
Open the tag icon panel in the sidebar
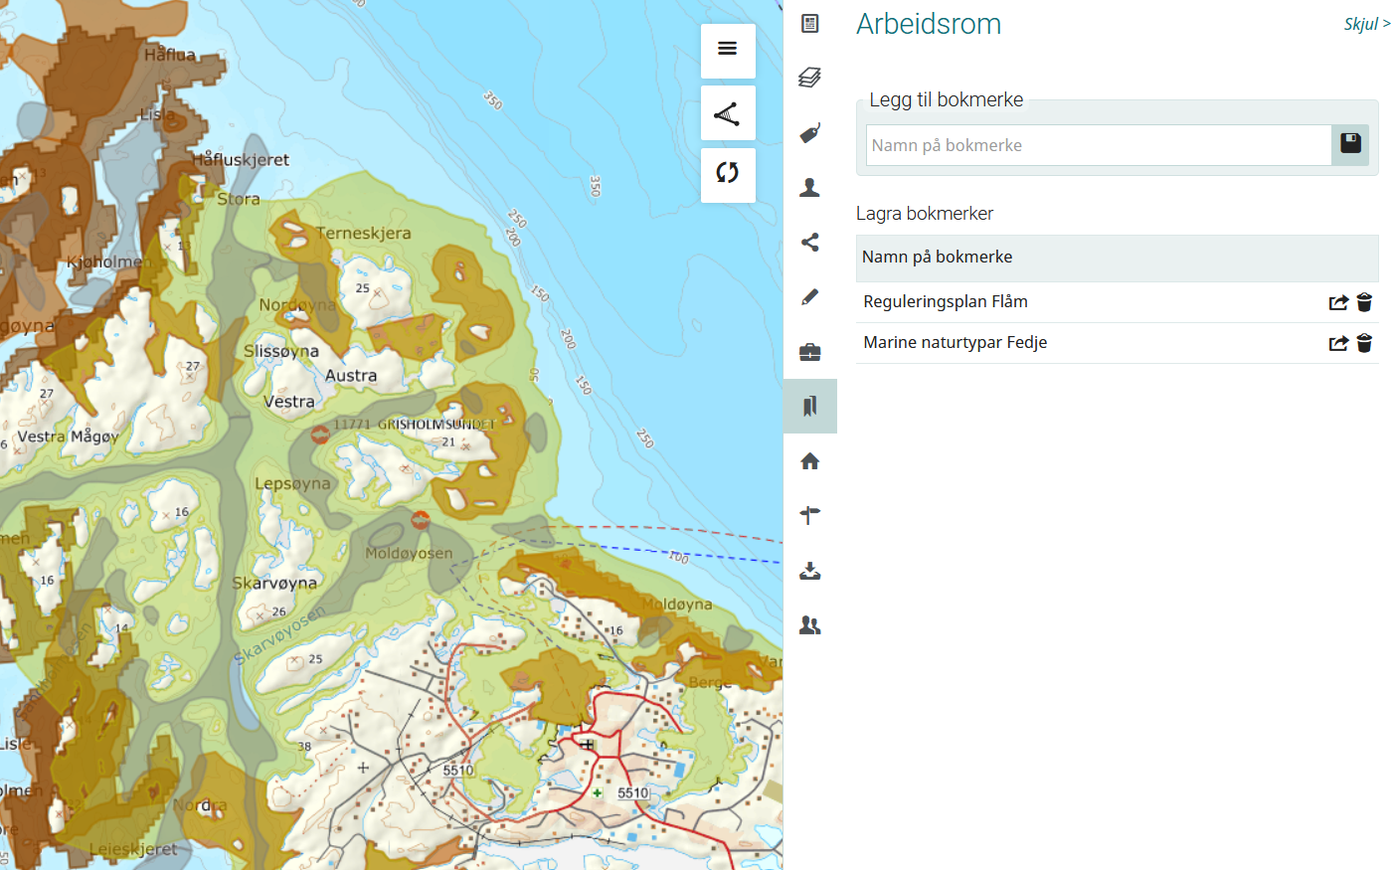[809, 133]
